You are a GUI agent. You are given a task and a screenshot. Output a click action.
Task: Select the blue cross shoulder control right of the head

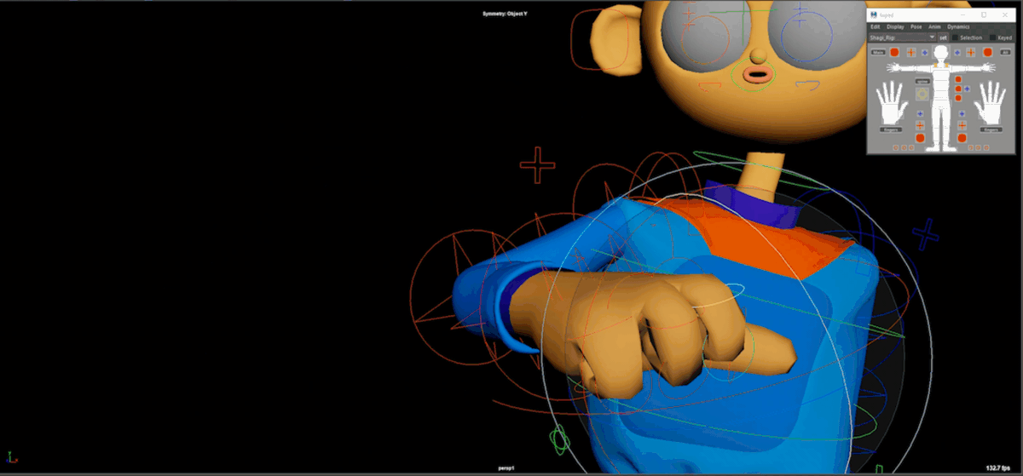[x=957, y=52]
